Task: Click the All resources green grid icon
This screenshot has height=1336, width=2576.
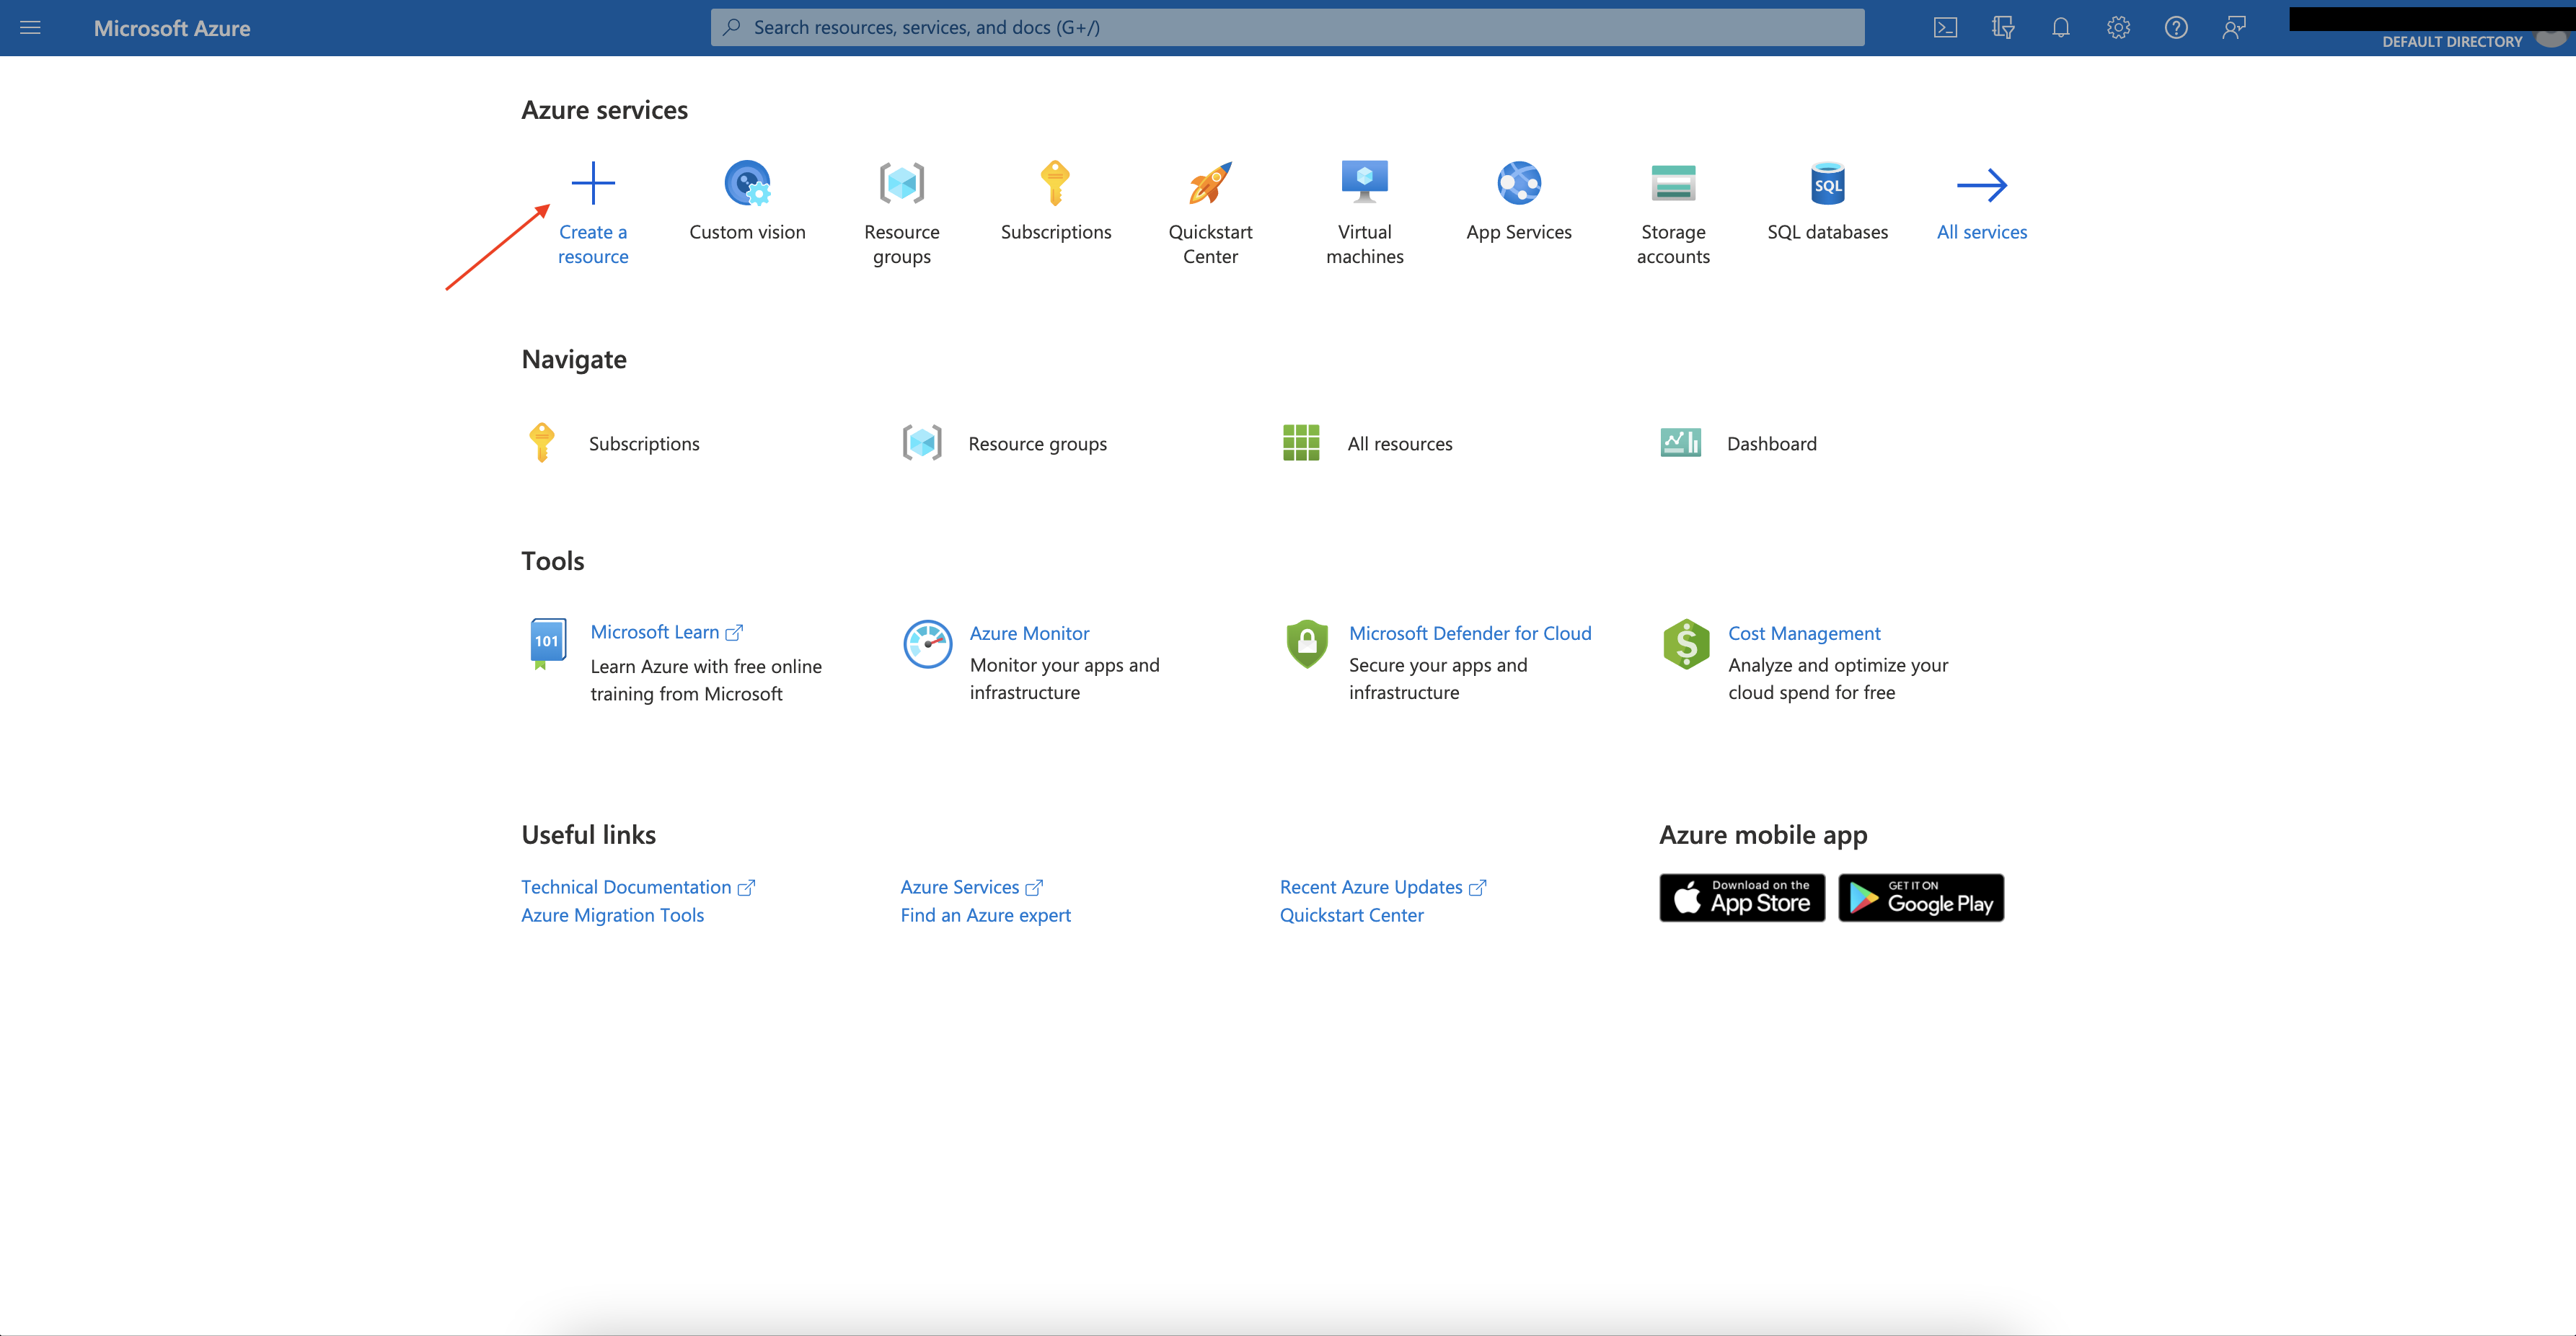Action: 1300,442
